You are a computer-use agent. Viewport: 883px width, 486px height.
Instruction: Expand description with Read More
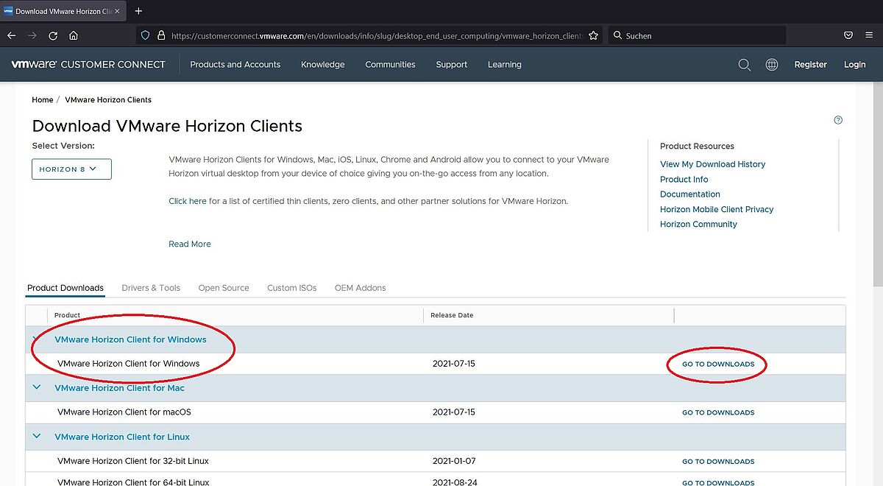[x=190, y=244]
